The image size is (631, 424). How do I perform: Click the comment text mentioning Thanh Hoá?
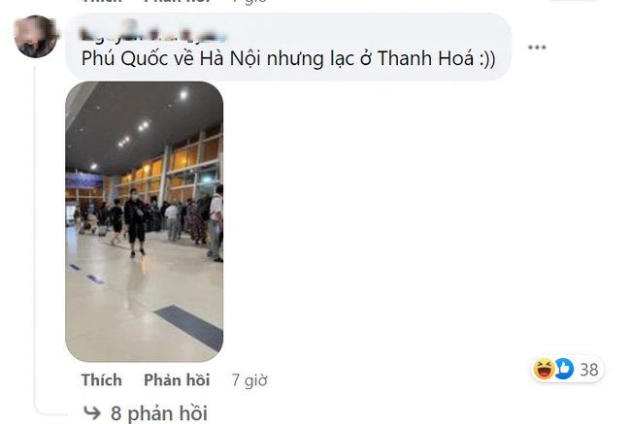(288, 59)
